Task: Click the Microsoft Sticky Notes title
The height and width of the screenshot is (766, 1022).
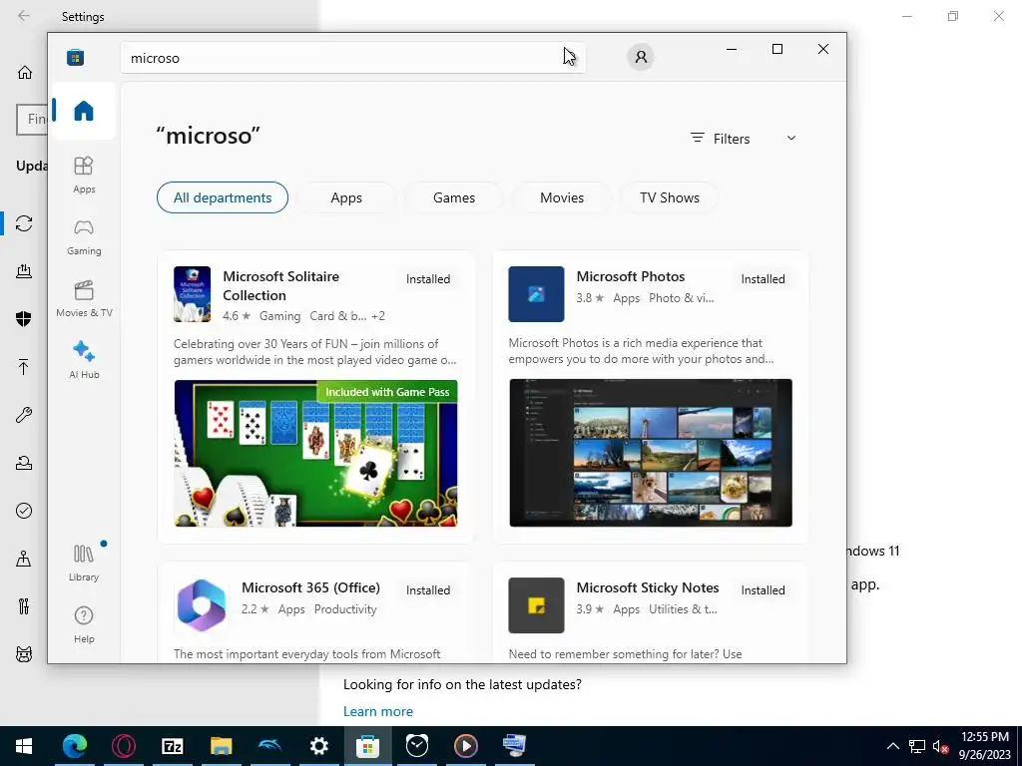Action: [647, 587]
